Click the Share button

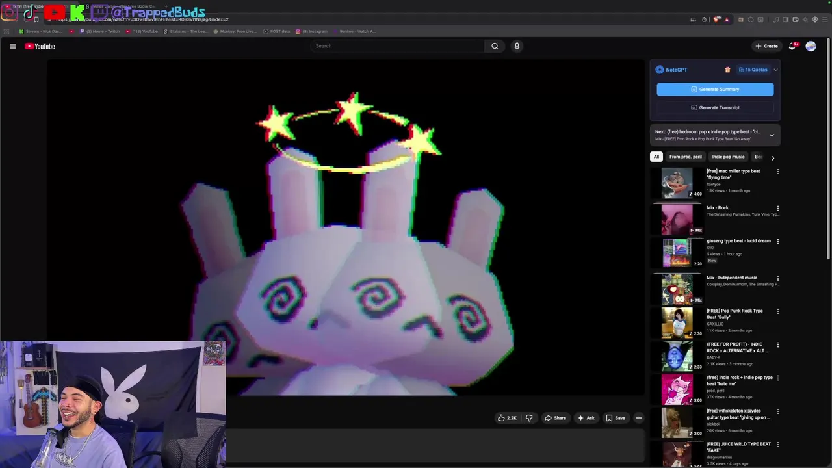555,418
